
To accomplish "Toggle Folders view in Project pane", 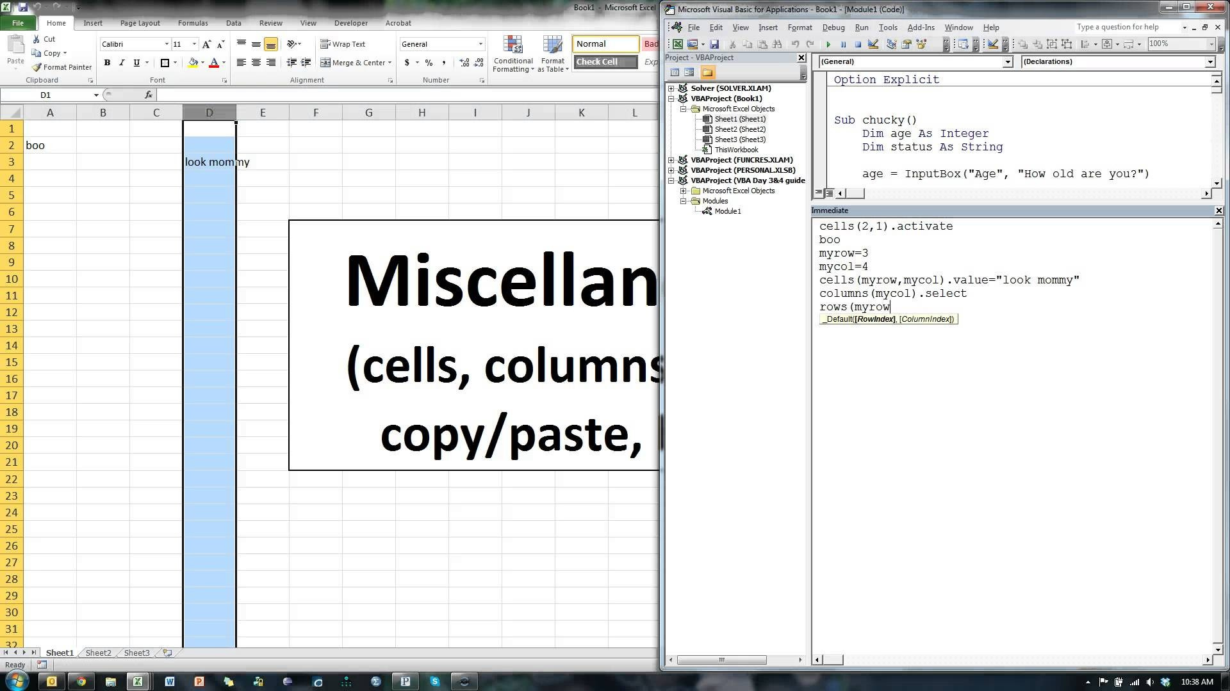I will pyautogui.click(x=707, y=72).
